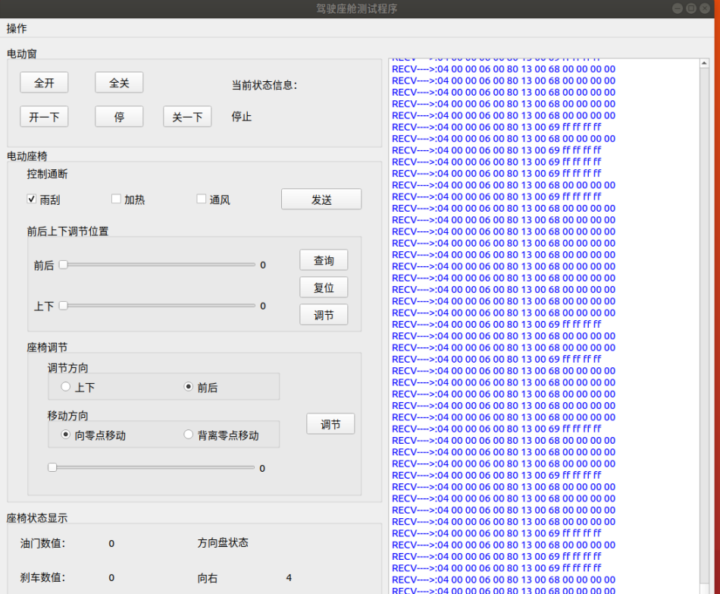Open the 操作 menu

[x=17, y=28]
